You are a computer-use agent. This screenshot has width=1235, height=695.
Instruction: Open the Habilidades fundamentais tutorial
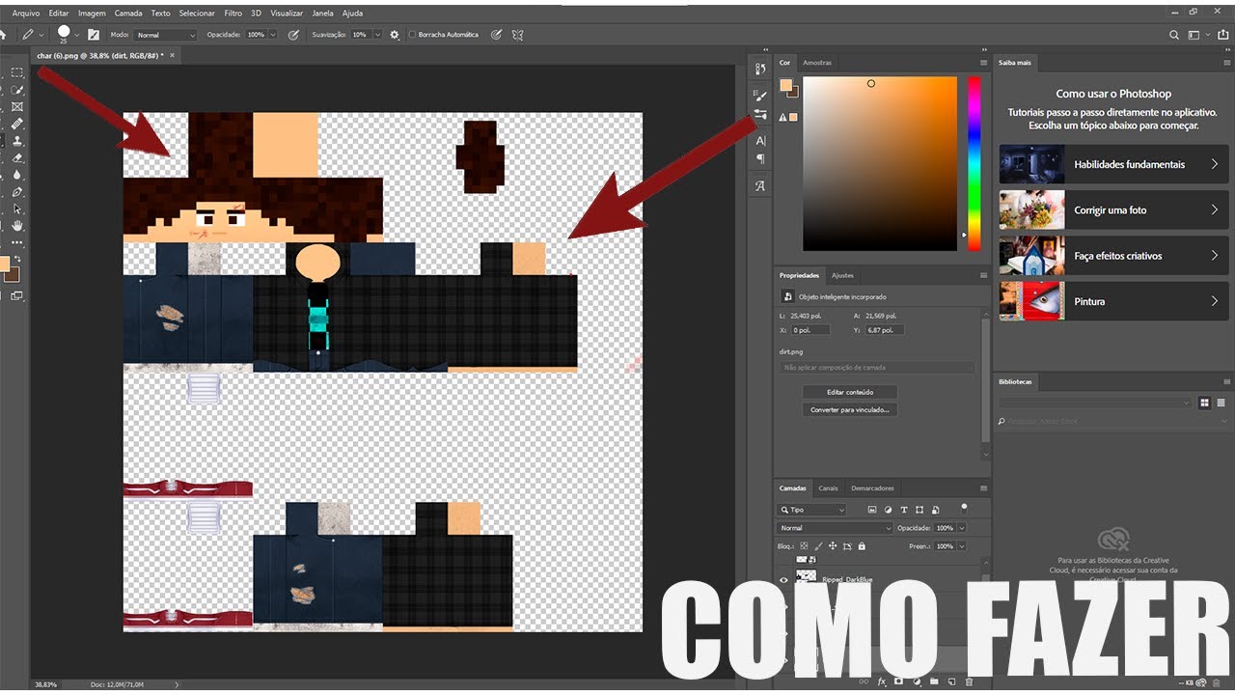click(1114, 164)
